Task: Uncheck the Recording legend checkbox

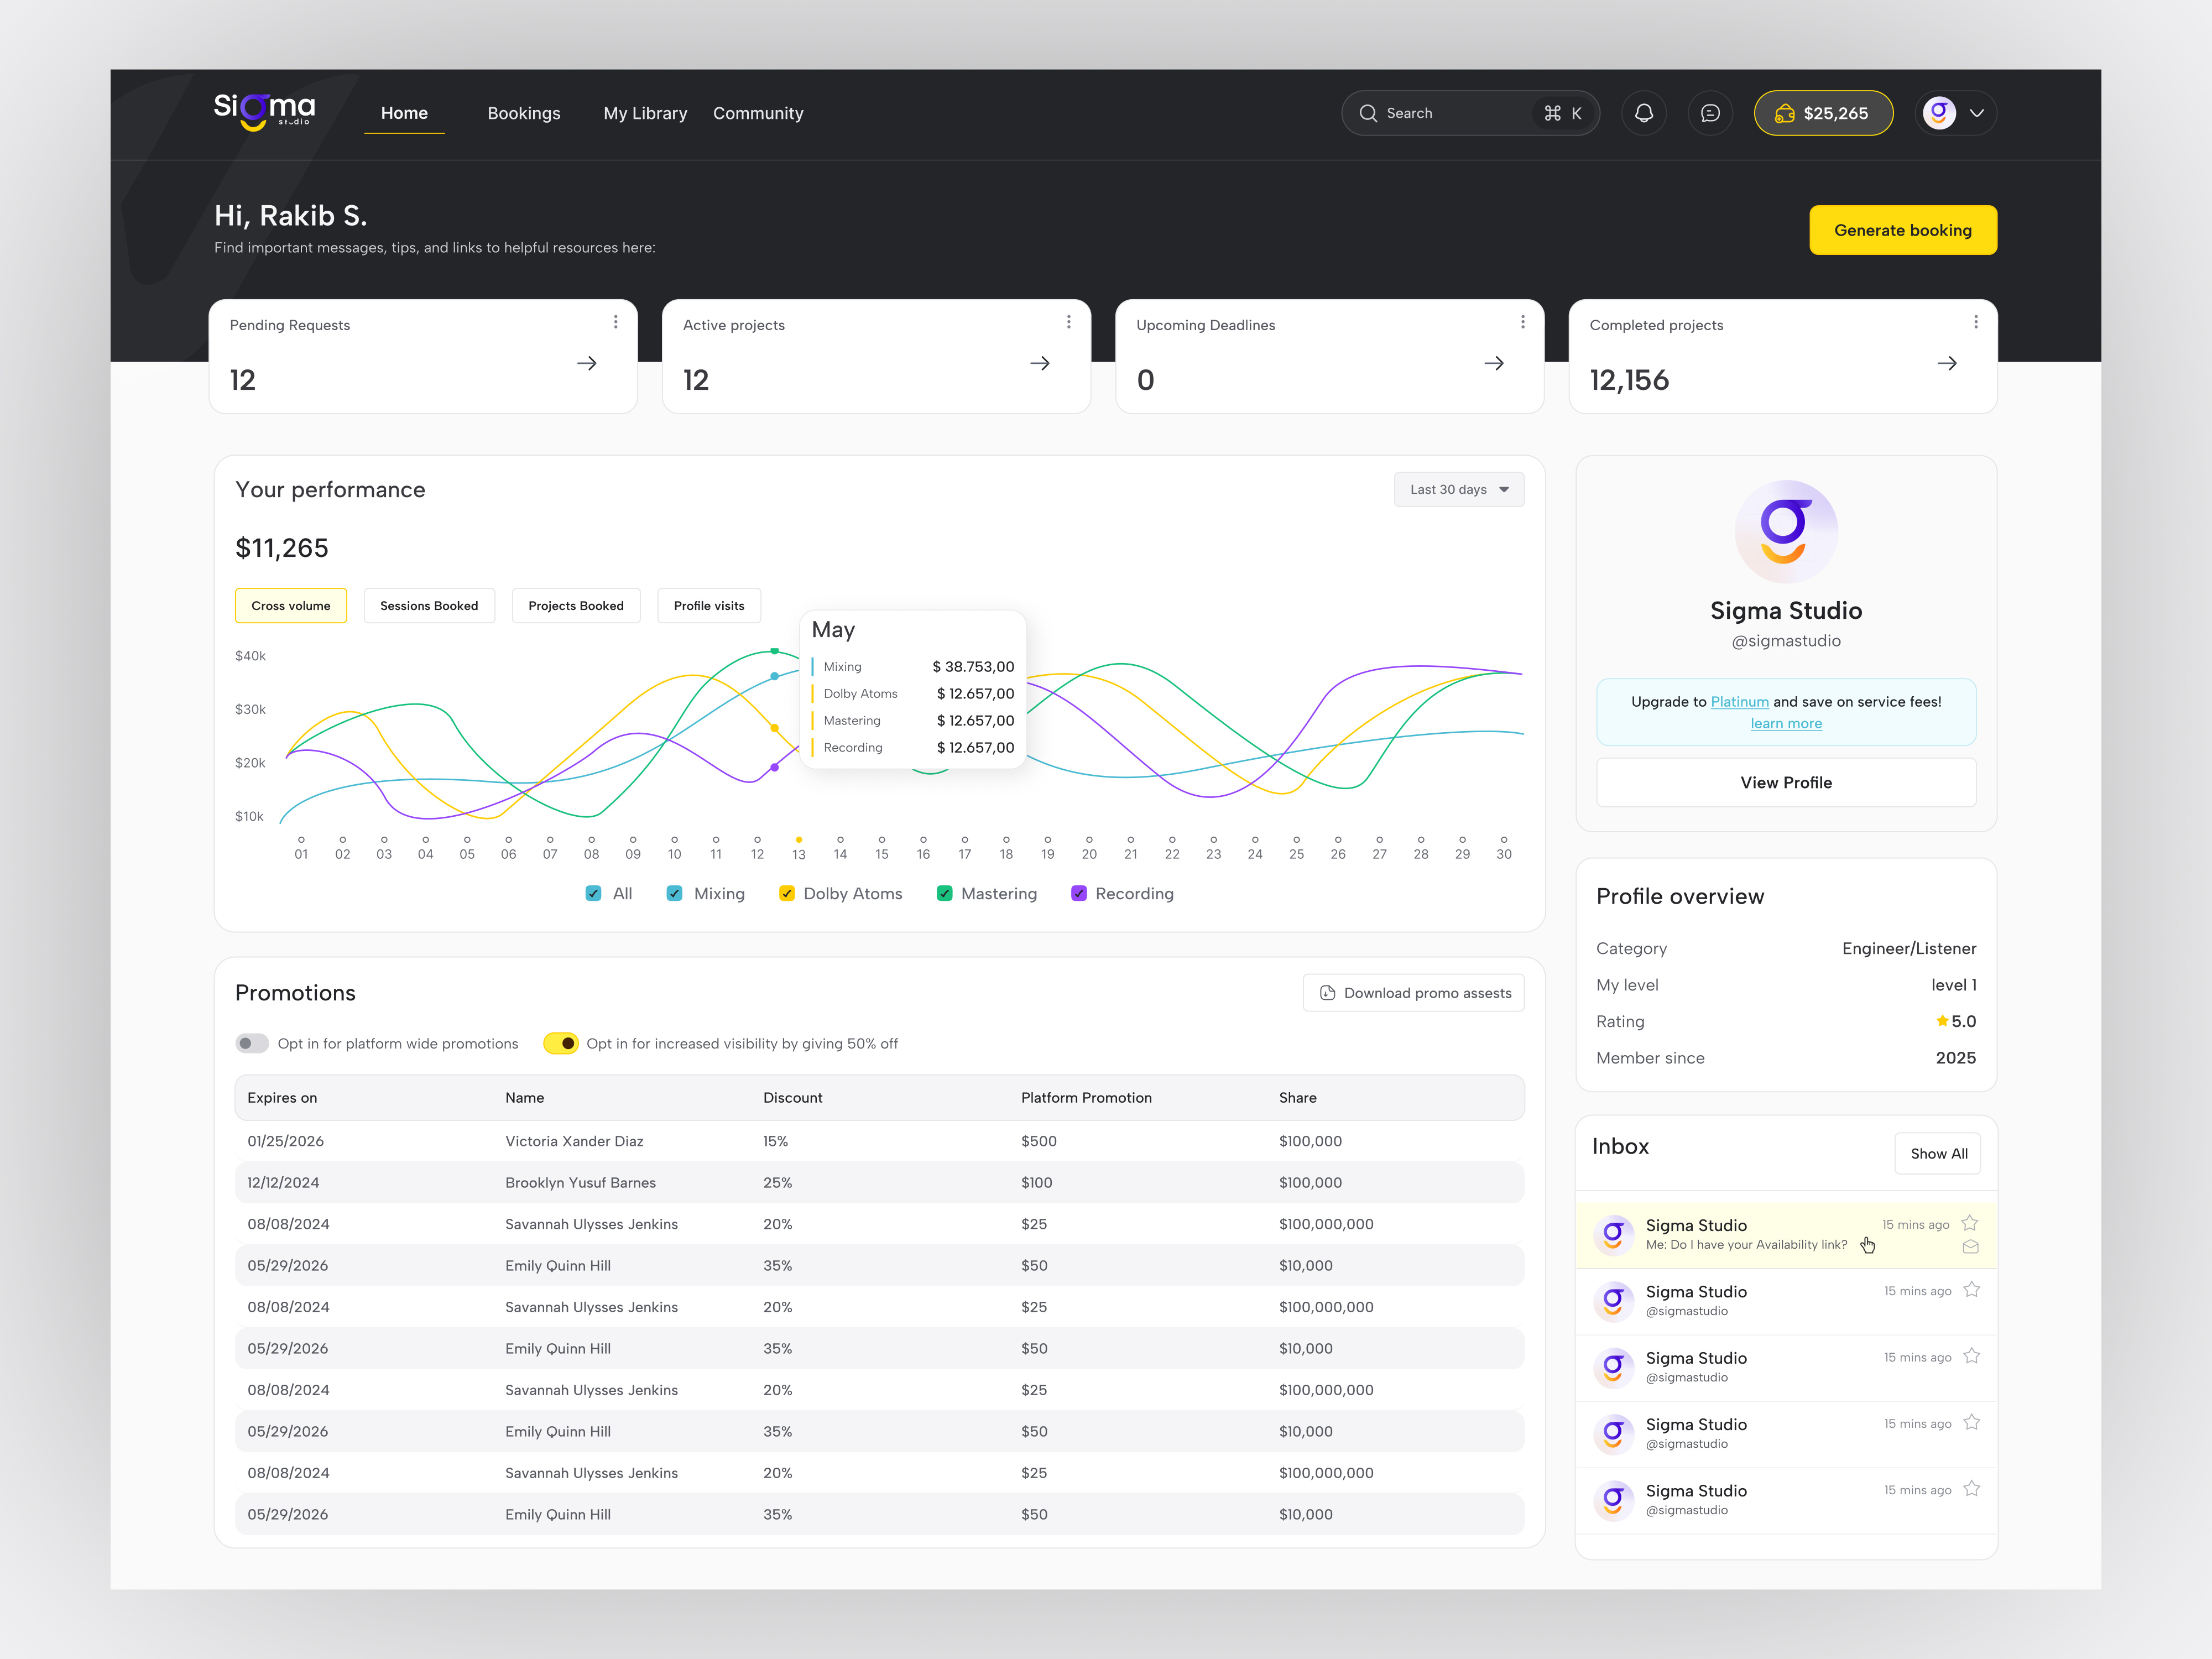Action: [x=1079, y=893]
